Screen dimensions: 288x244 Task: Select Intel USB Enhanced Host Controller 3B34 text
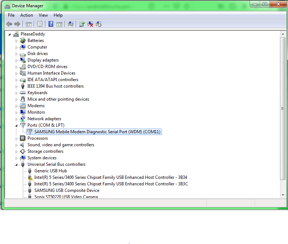point(110,177)
